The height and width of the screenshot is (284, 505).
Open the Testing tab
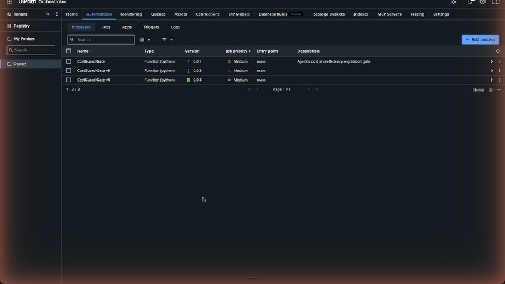[417, 14]
